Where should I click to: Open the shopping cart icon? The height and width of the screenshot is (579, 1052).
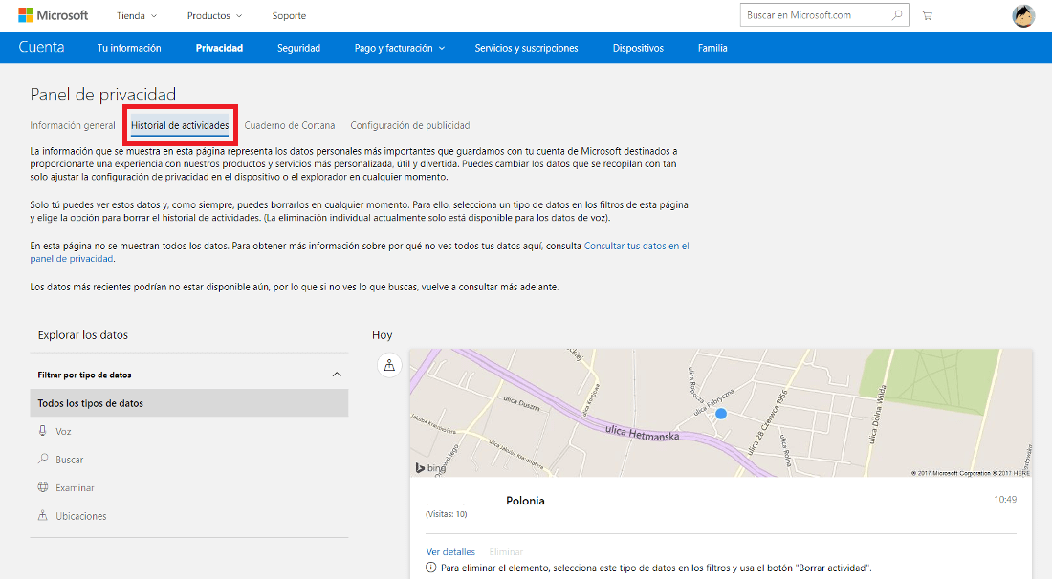928,15
